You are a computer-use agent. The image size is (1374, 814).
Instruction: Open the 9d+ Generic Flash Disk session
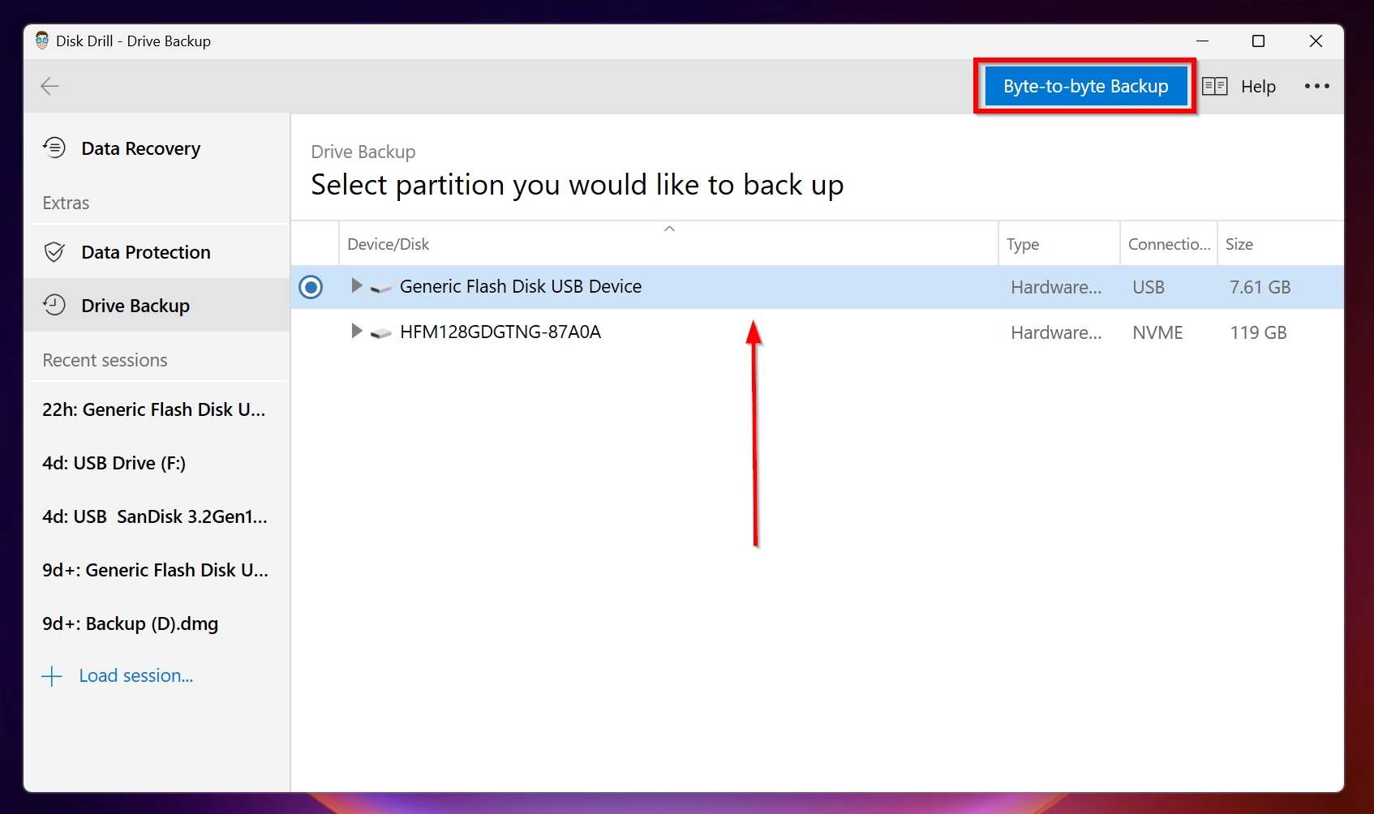[157, 570]
